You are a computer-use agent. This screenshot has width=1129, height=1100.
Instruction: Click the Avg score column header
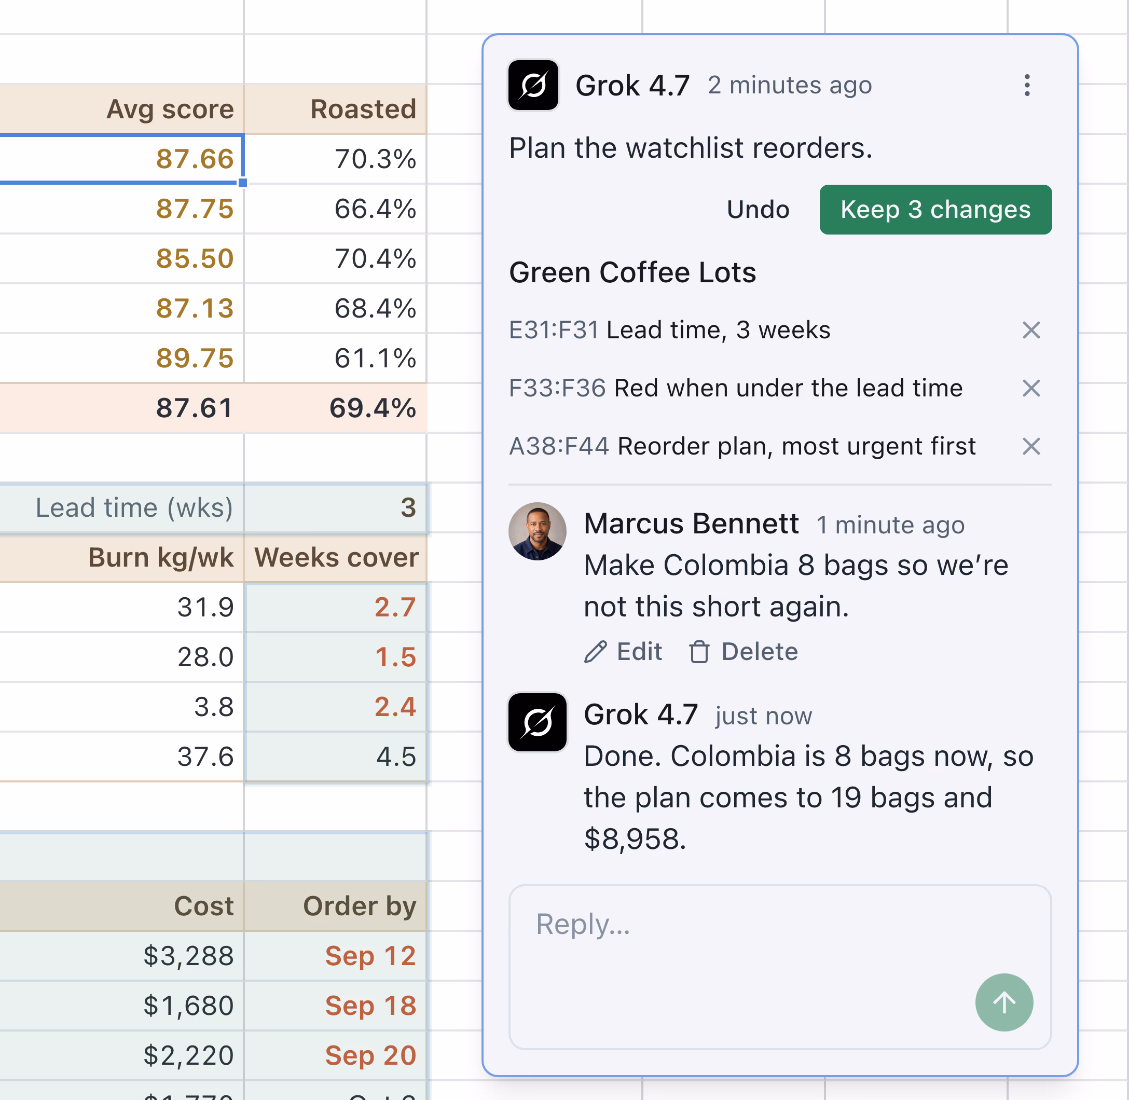[121, 109]
